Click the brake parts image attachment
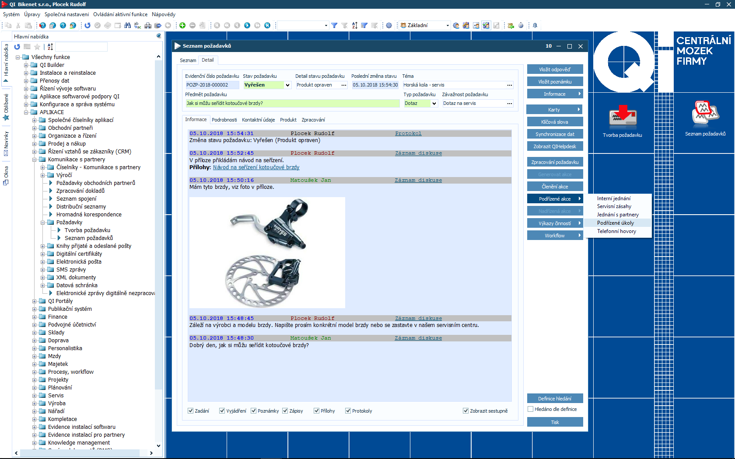The width and height of the screenshot is (735, 459). coord(267,252)
